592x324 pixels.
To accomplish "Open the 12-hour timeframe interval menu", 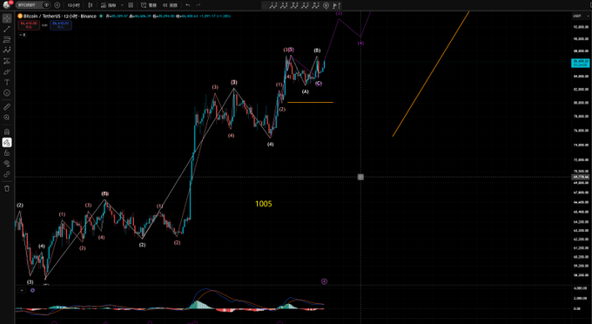I will (x=73, y=5).
